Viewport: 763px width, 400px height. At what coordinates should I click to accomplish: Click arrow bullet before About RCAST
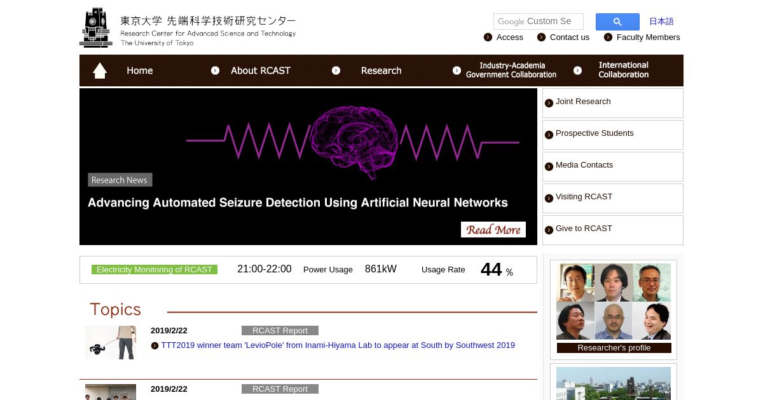(215, 70)
